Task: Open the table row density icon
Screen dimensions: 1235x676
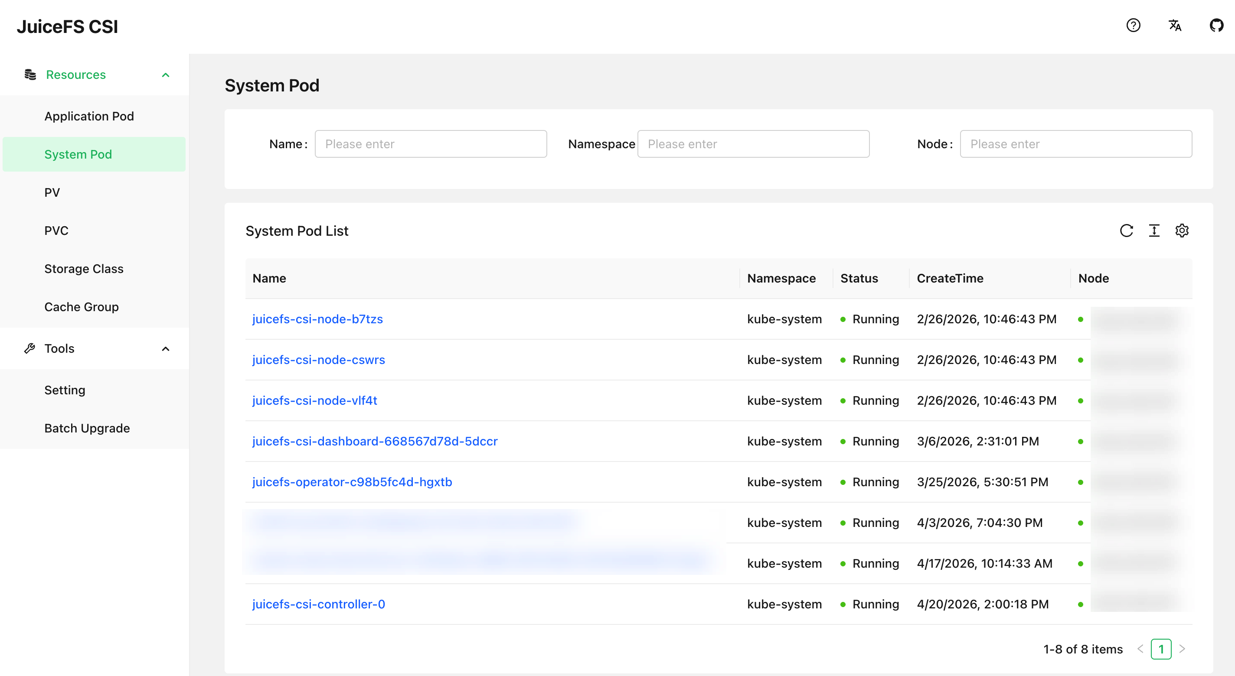Action: 1154,231
